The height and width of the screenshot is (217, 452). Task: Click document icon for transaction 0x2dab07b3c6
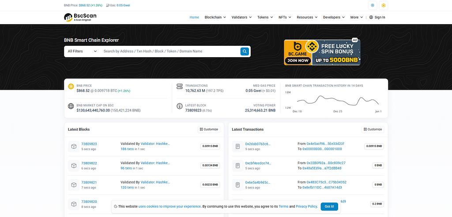237,146
